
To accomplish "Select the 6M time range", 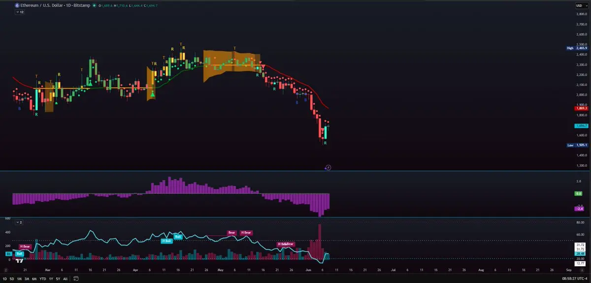I will [34, 279].
